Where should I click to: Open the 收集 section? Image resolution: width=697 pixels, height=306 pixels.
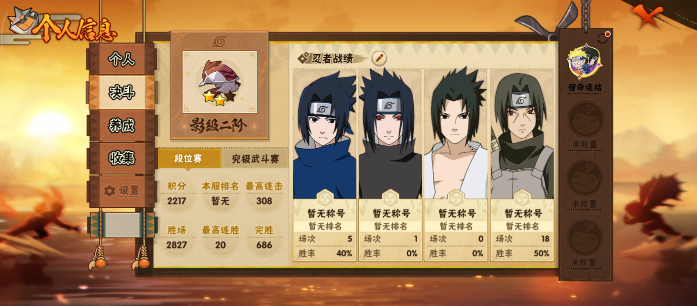click(122, 158)
